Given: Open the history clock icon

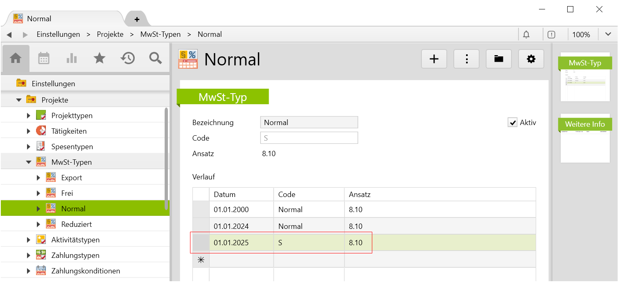Looking at the screenshot, I should coord(127,58).
